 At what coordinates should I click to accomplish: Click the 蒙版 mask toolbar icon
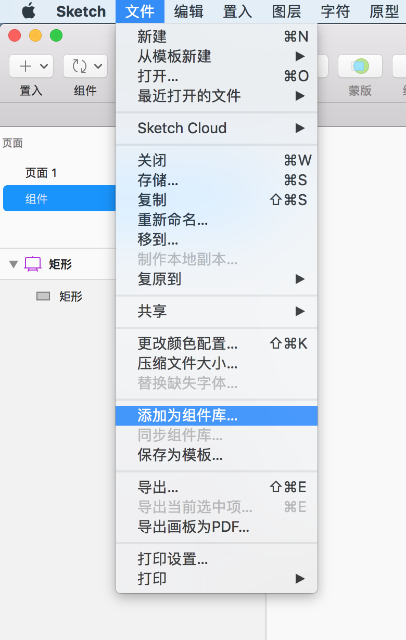(x=360, y=66)
